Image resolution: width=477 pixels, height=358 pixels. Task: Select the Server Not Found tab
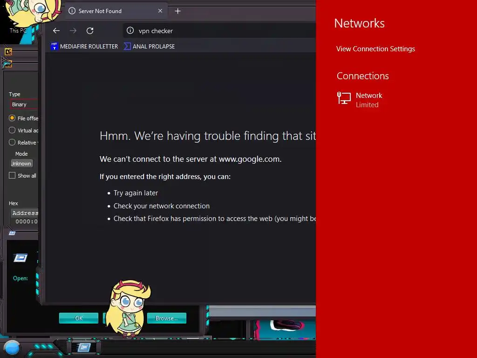(116, 11)
